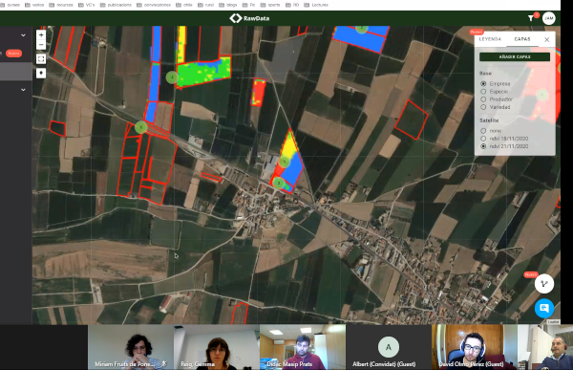Screen dimensions: 573x370
Task: Open the recursos bookmark folder
Action: 61,5
